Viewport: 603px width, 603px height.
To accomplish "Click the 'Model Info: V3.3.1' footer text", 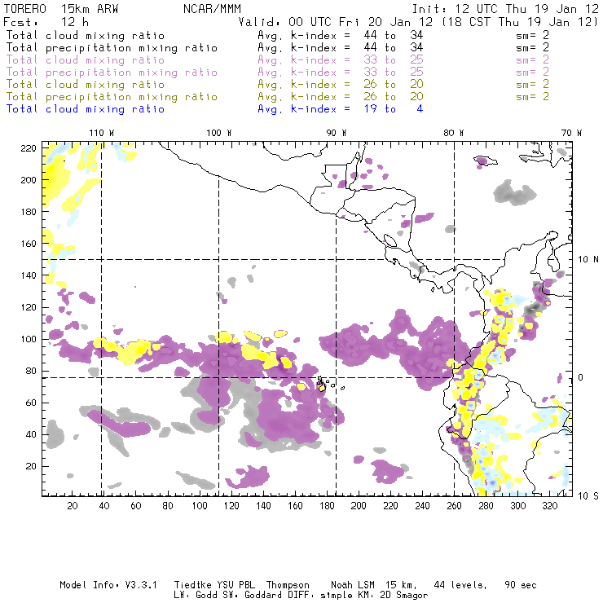I will [108, 585].
